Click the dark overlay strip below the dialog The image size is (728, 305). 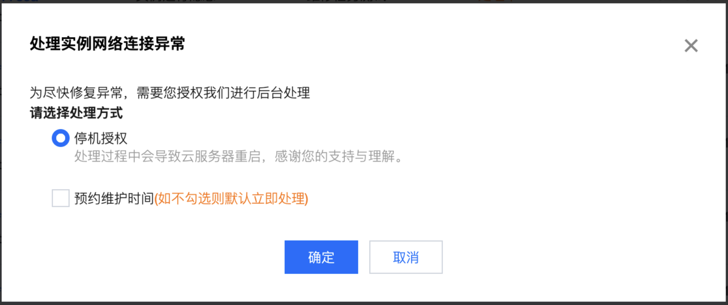364,303
